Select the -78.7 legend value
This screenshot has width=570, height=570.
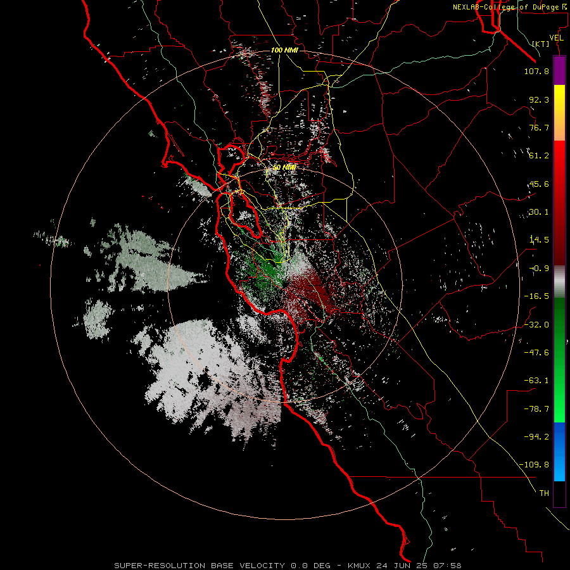(536, 409)
